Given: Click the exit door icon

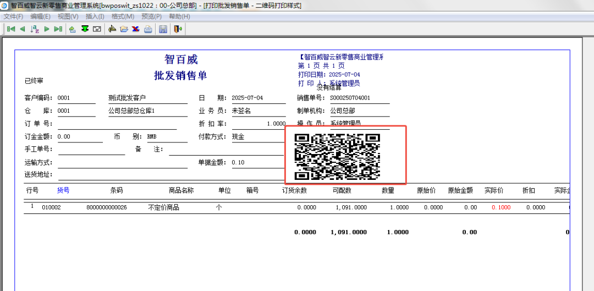Looking at the screenshot, I should point(178,29).
